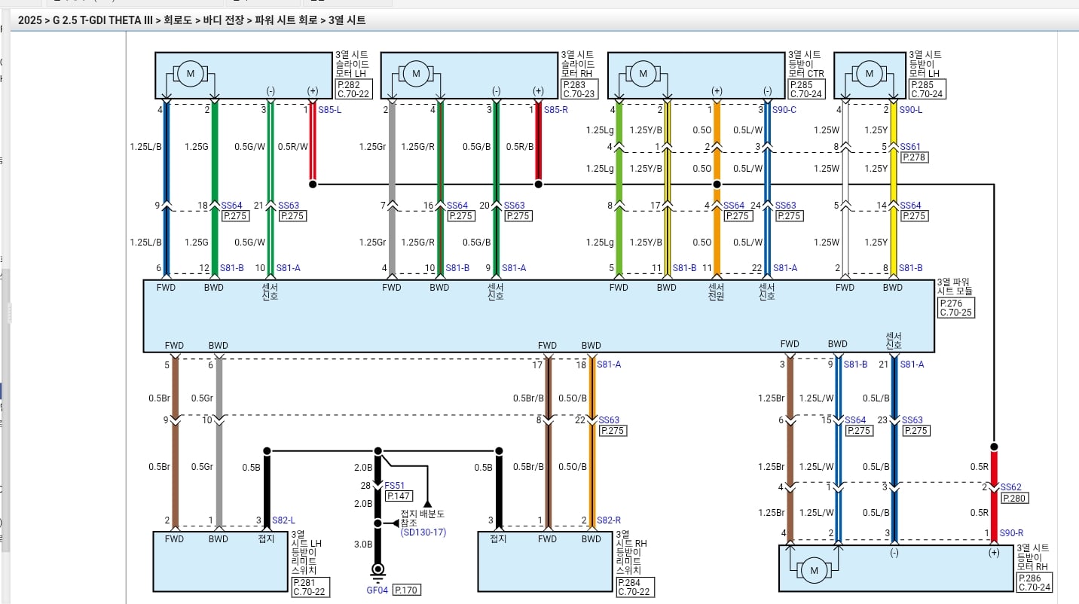Viewport: 1079px width, 604px height.
Task: Open page reference P.147 below FS51
Action: click(399, 496)
